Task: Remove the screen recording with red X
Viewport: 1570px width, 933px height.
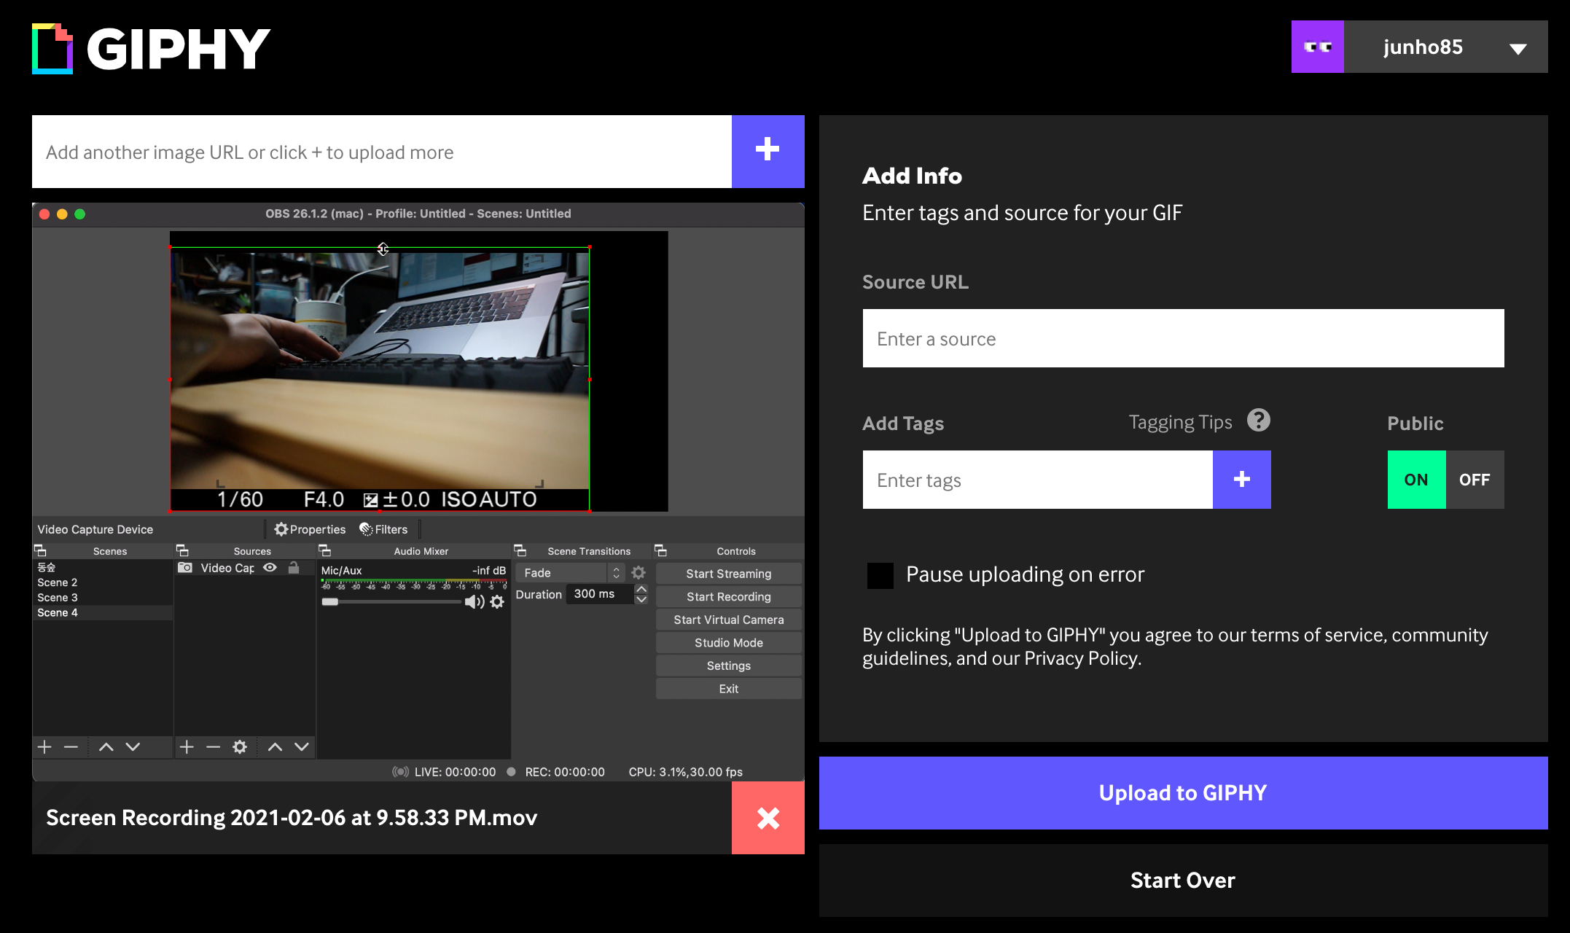Action: 768,818
